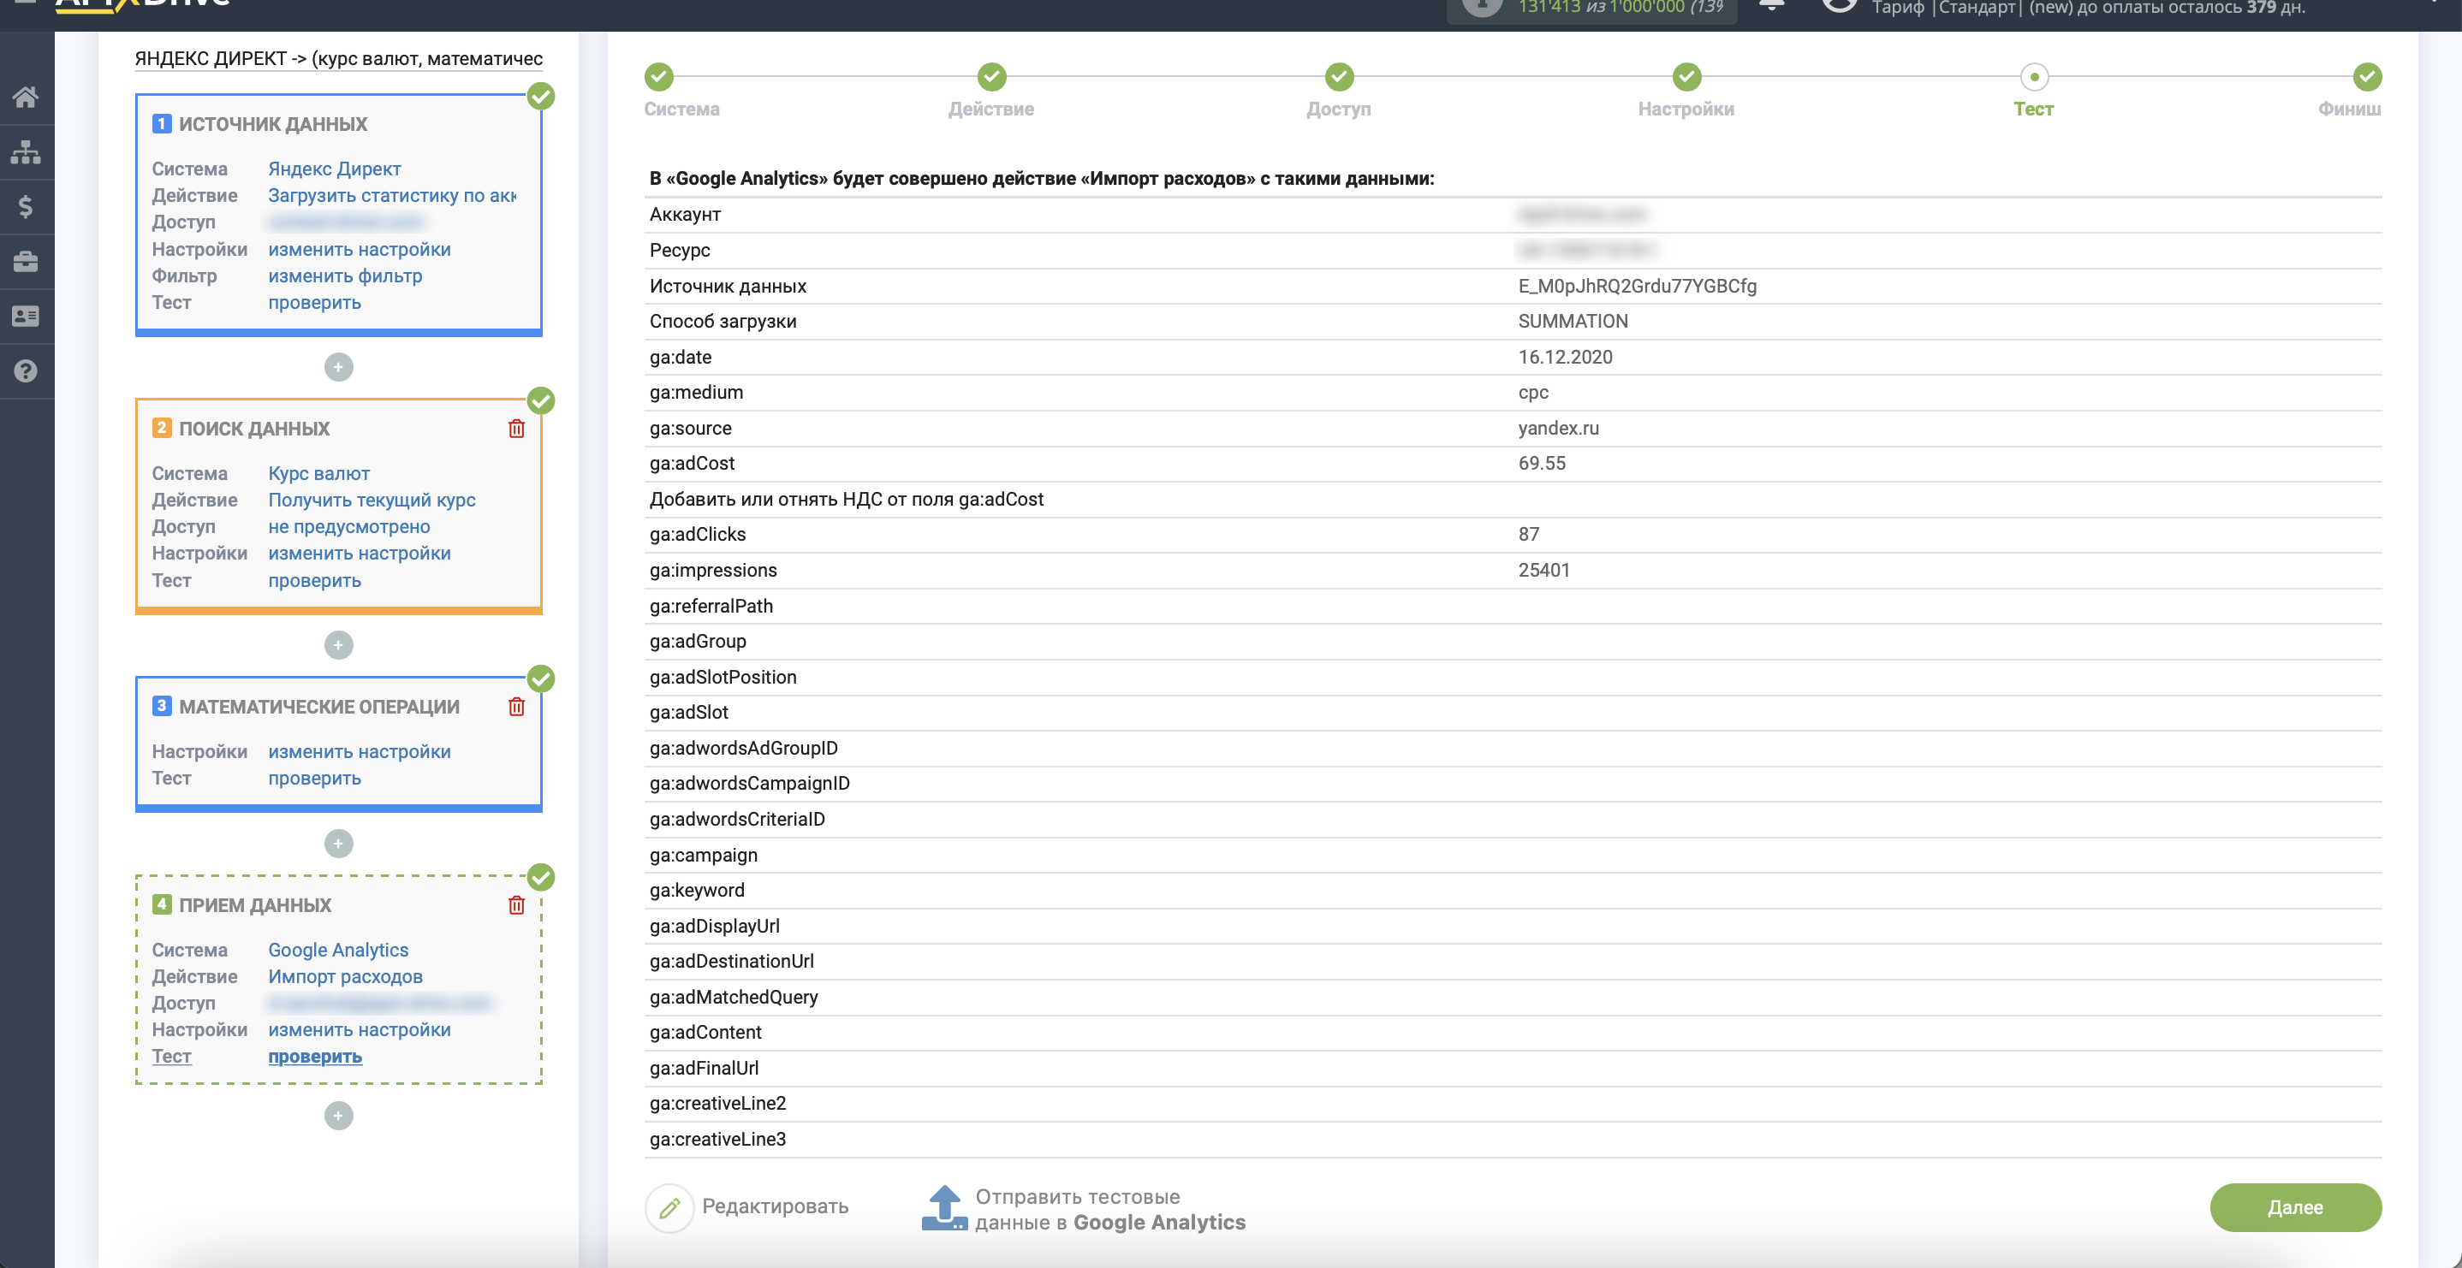Viewport: 2462px width, 1268px height.
Task: Click проверить in ИСТОЧНИК ДАННЫХ block
Action: click(314, 302)
